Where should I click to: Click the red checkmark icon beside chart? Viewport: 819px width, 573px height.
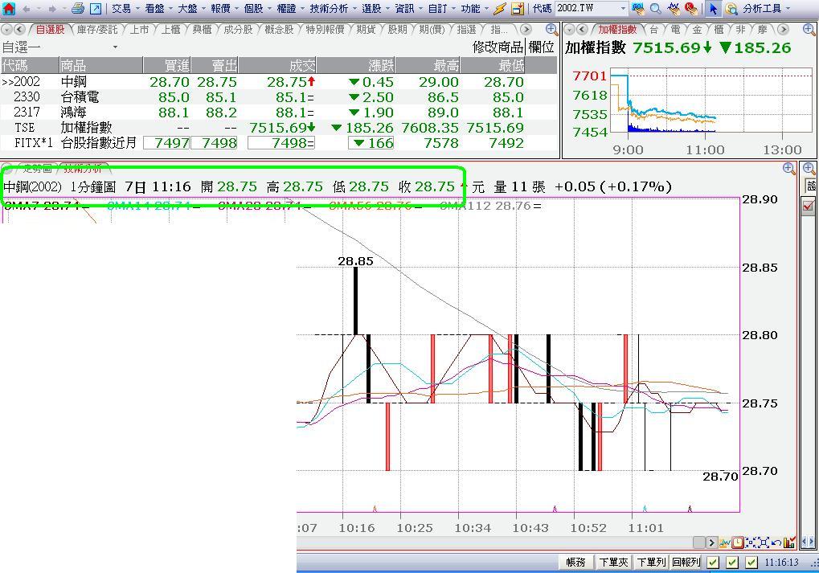point(809,207)
